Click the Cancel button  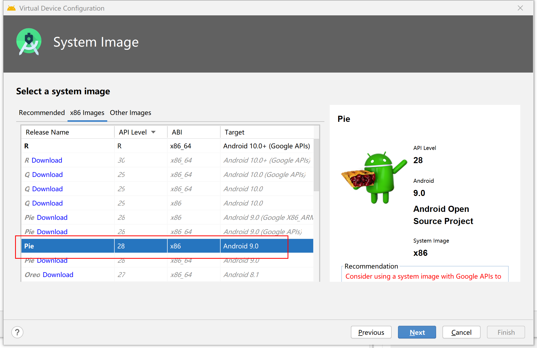point(462,332)
